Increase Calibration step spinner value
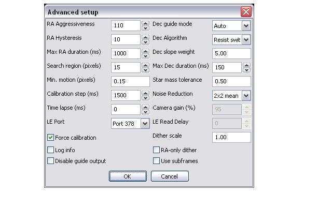 coord(145,93)
